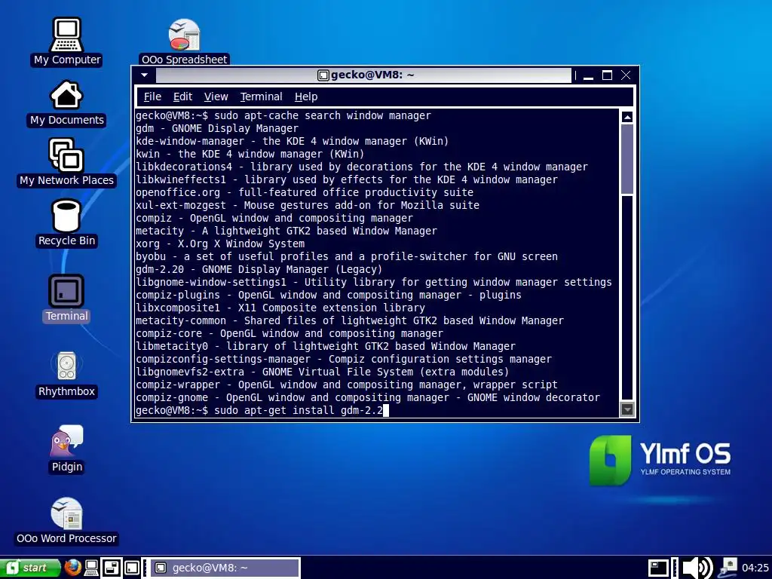Launch OOo Spreadsheet from the desktop
Screen dimensions: 772x579
click(184, 41)
